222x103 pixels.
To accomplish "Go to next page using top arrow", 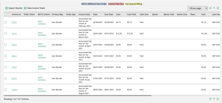I will [x=218, y=8].
